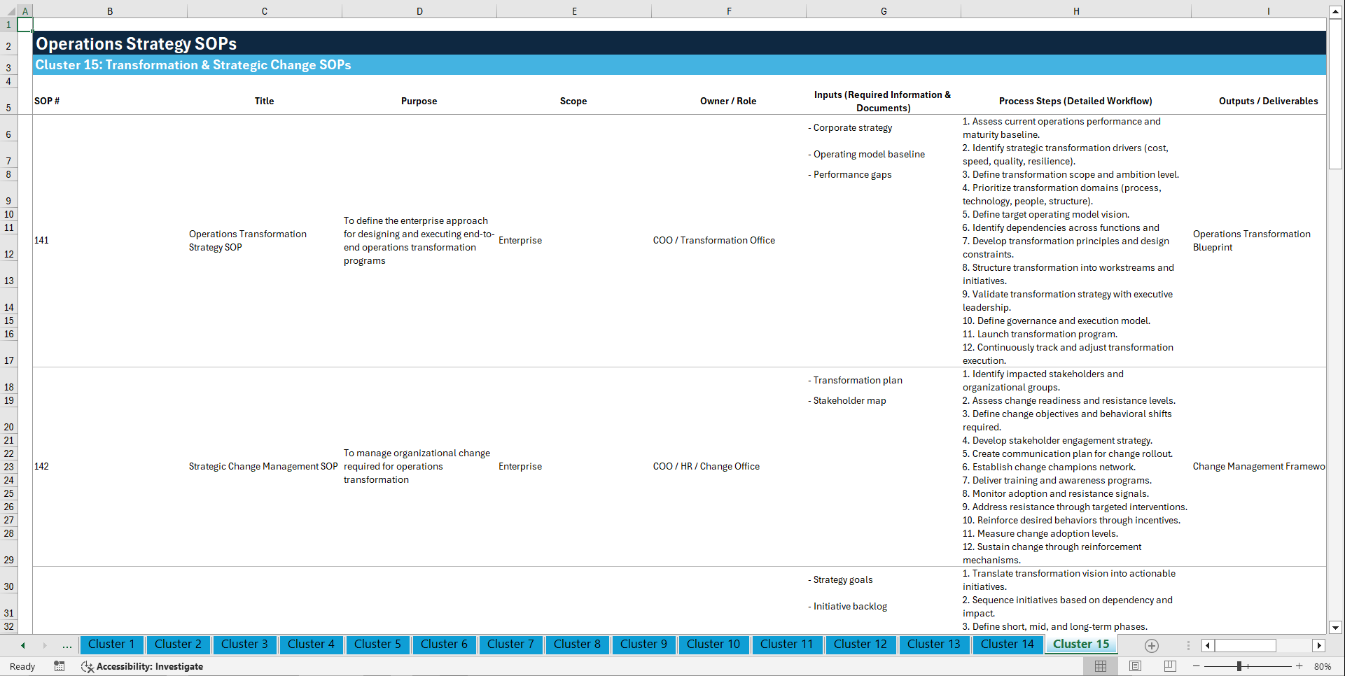Click vertical scrollbar down arrow
Viewport: 1345px width, 676px height.
click(x=1335, y=628)
